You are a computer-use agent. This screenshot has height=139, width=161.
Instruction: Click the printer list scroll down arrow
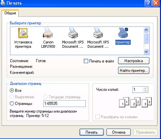tap(146, 52)
